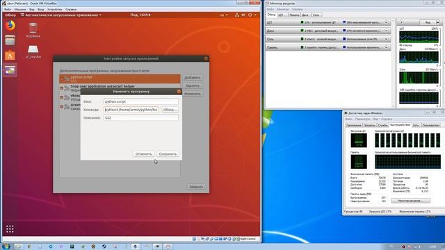Click the network icon in Ubuntu top bar
Screen dimensions: 445x250
click(x=236, y=15)
